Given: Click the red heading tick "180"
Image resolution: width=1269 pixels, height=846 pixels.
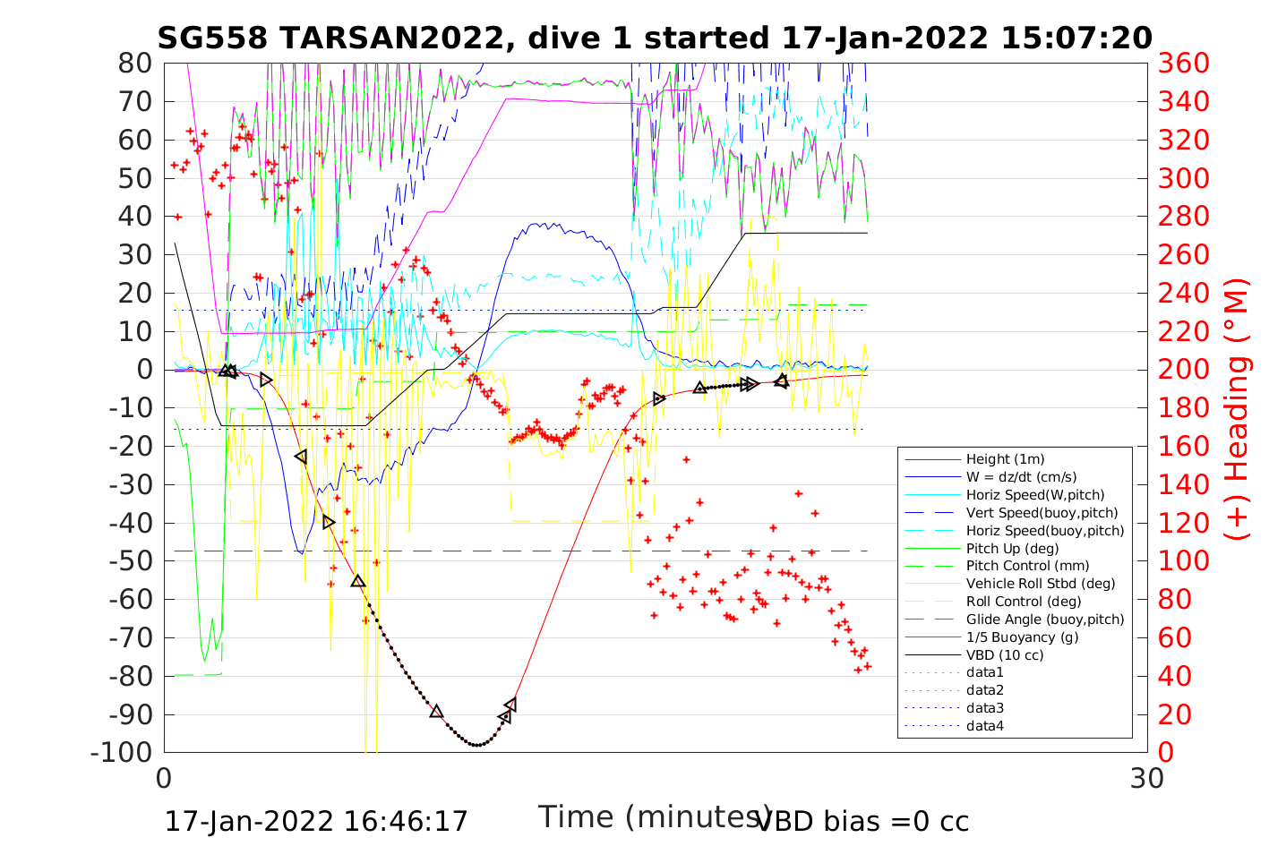Looking at the screenshot, I should tap(1184, 407).
